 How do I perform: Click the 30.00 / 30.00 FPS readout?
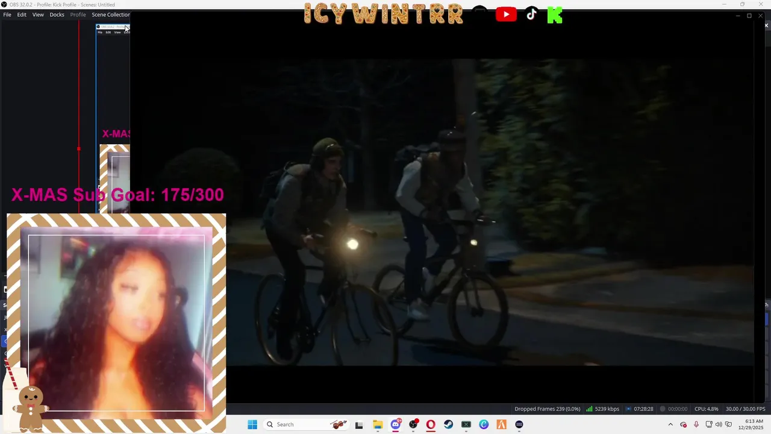(746, 409)
